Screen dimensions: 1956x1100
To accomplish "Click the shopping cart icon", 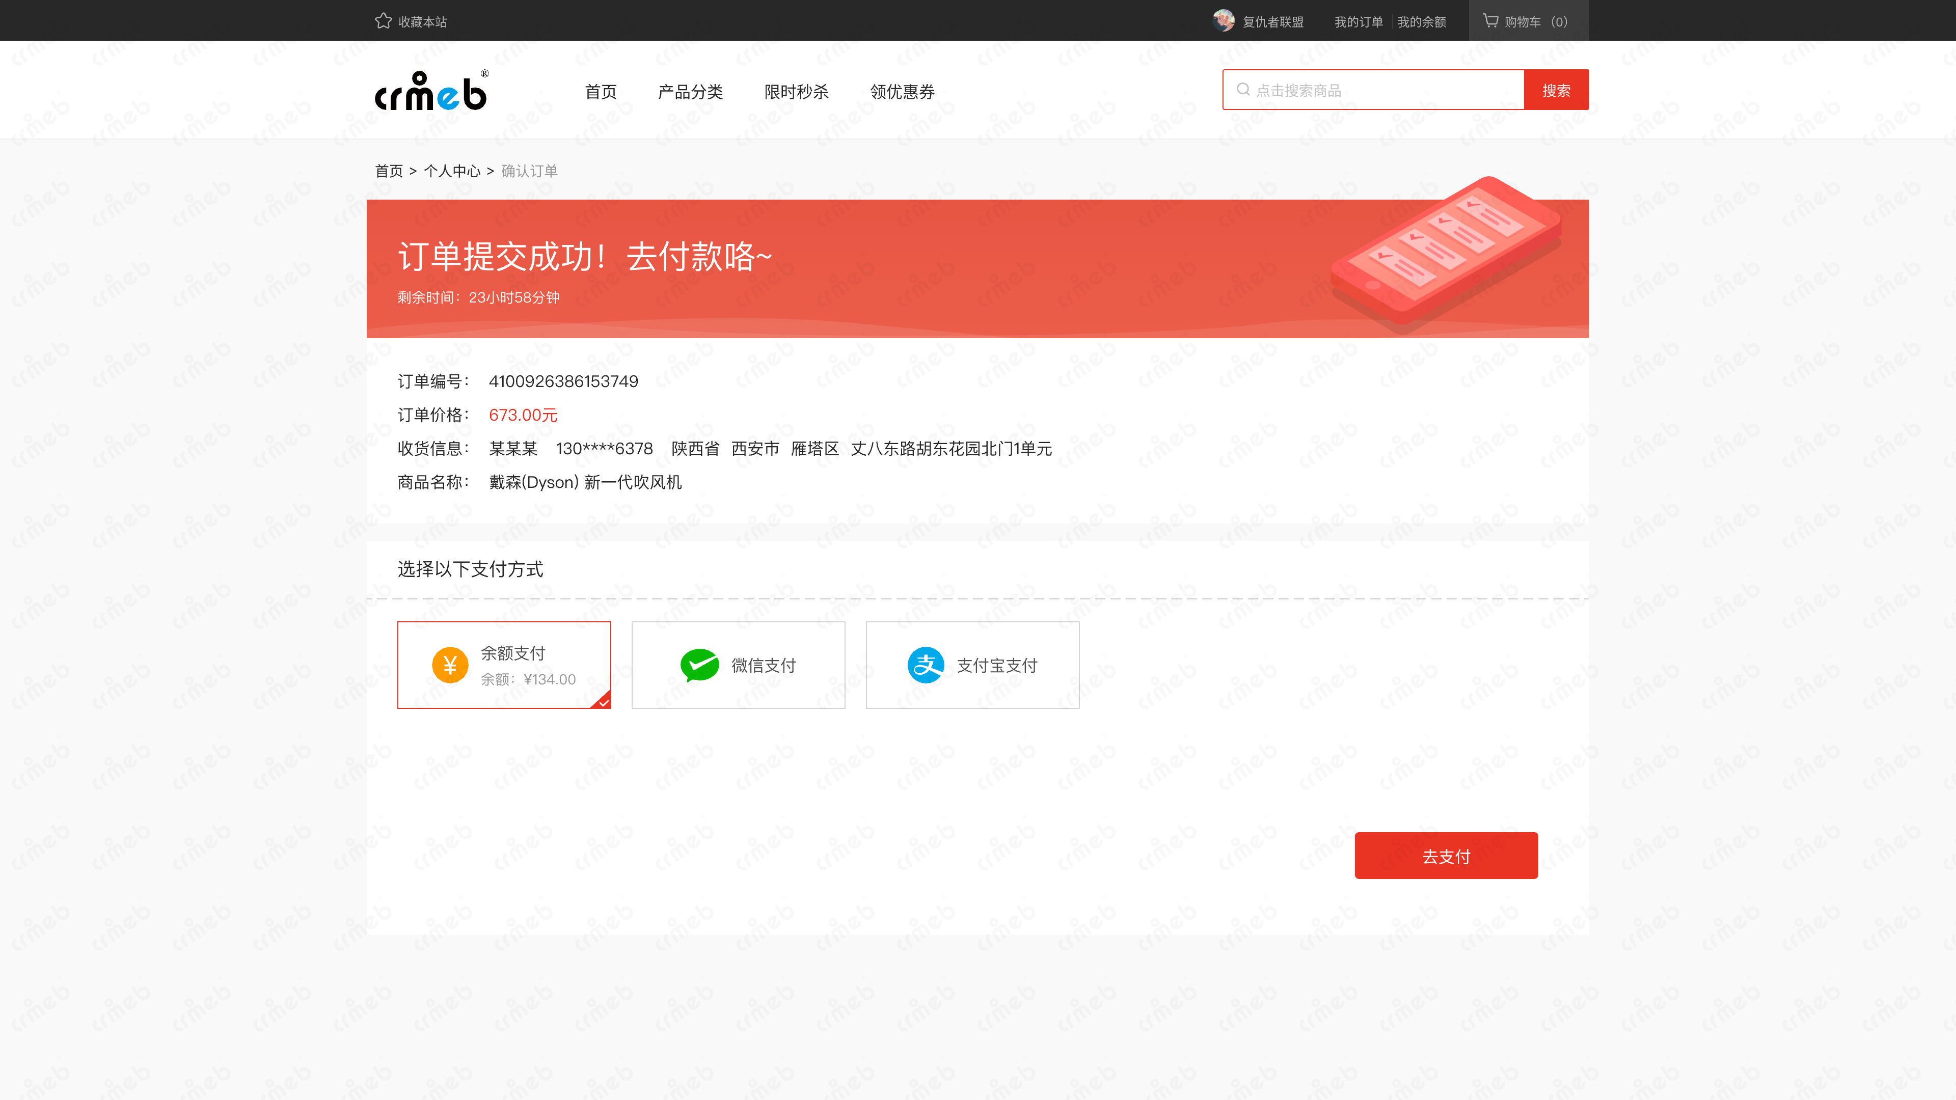I will (1490, 20).
